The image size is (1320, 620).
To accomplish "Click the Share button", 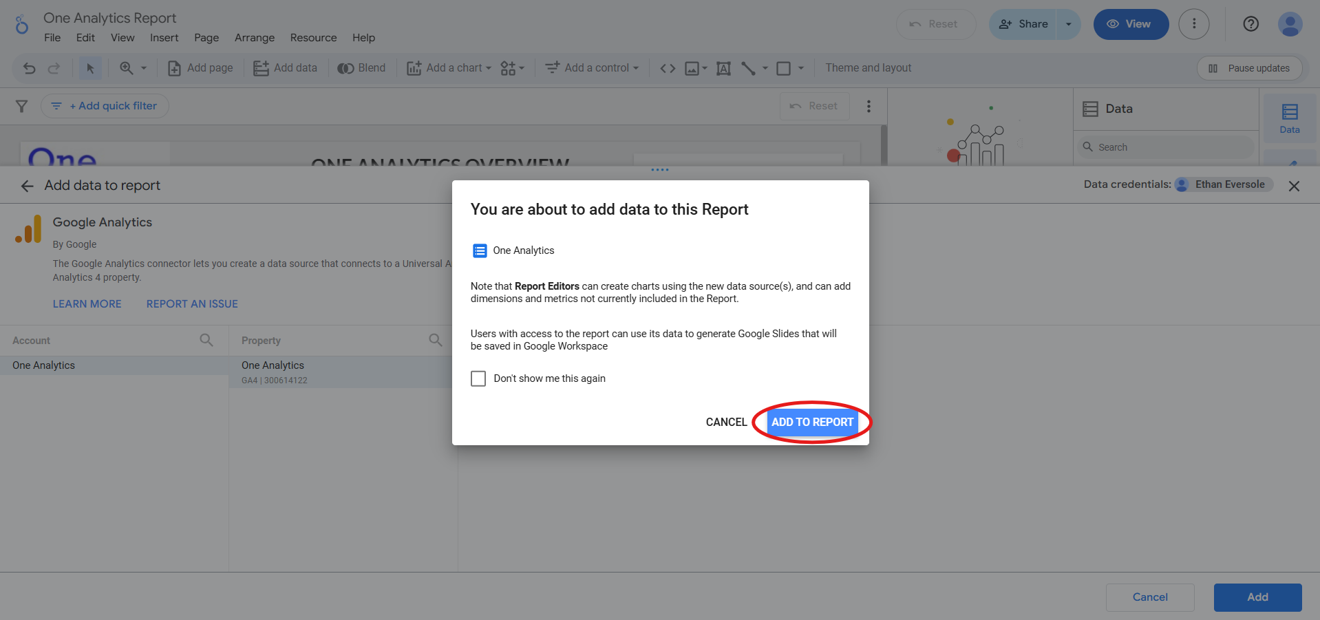I will click(x=1023, y=24).
